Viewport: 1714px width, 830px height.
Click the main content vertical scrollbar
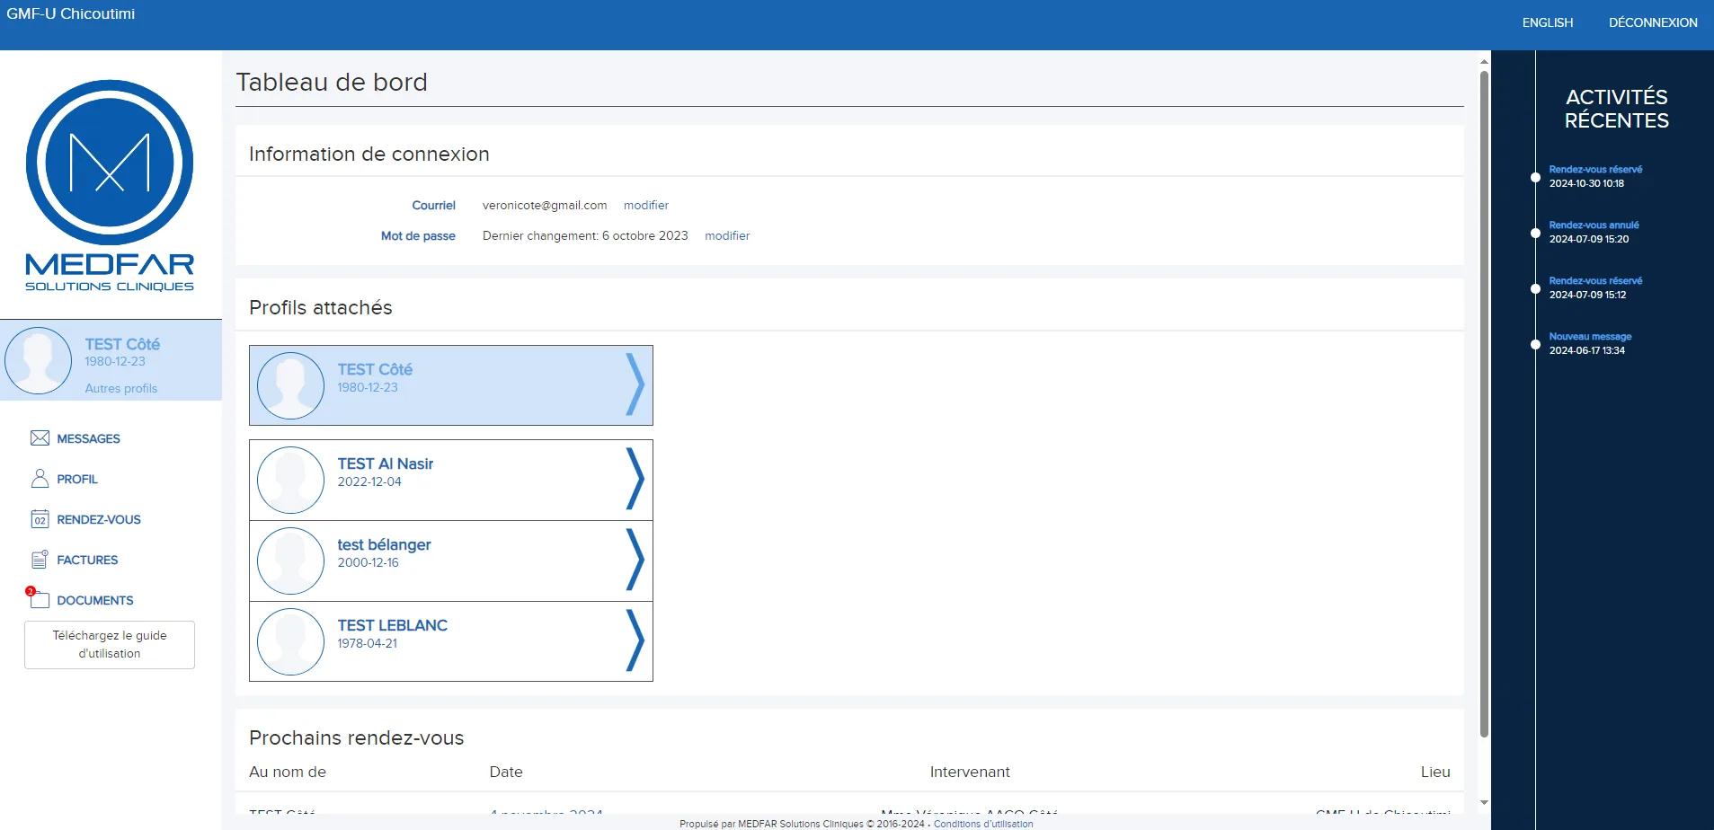(x=1484, y=403)
